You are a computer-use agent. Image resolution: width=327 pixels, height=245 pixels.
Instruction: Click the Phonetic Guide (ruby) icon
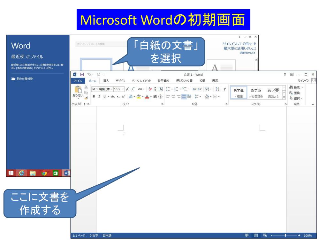pos(155,89)
